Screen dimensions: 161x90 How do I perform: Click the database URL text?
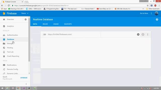pos(60,34)
